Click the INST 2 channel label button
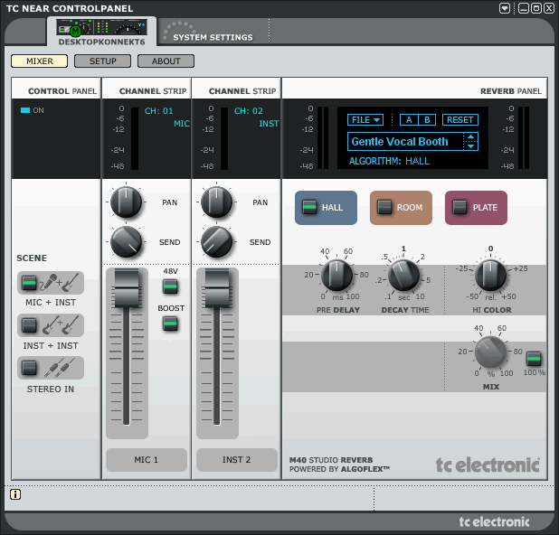Image resolution: width=559 pixels, height=535 pixels. (237, 459)
